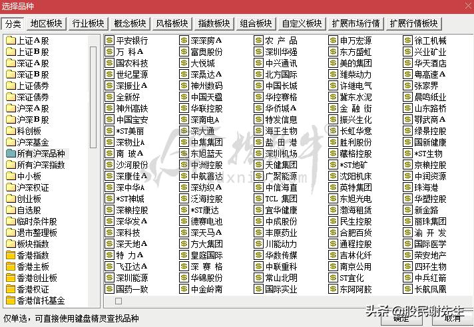The width and height of the screenshot is (474, 327).
Task: Select 沪深A股 in the category tree
Action: tap(33, 108)
